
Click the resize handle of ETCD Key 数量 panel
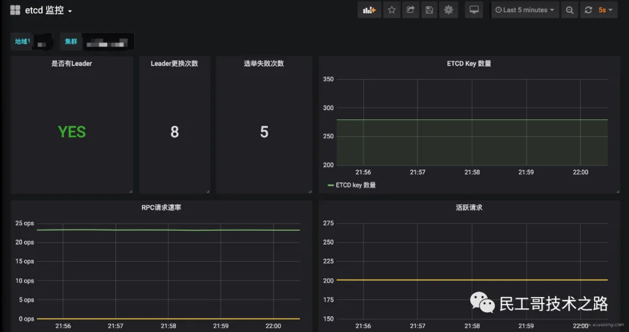point(618,192)
